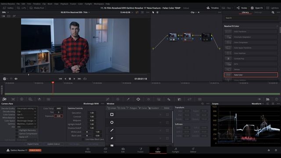Open the Qualifier eyedropper palette icon

[128, 99]
